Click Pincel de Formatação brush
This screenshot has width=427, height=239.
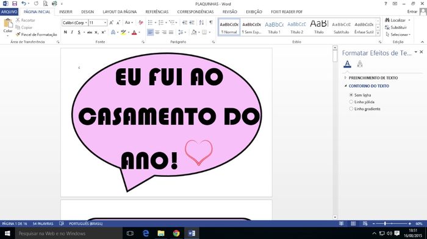pos(36,35)
